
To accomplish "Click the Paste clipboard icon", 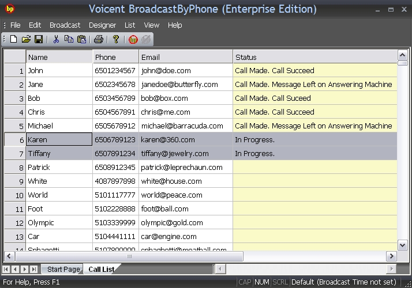I will pos(82,39).
